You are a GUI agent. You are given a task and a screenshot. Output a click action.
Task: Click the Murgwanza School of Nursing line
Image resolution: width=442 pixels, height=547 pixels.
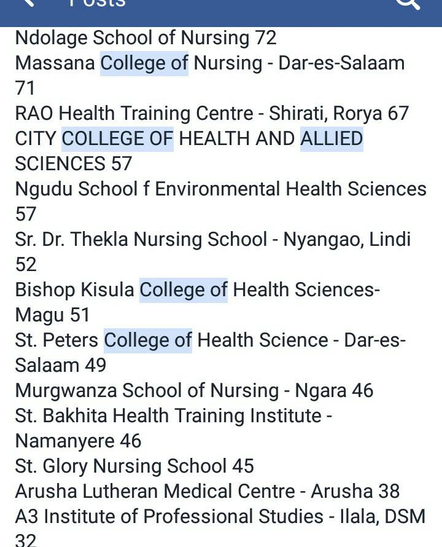click(194, 391)
